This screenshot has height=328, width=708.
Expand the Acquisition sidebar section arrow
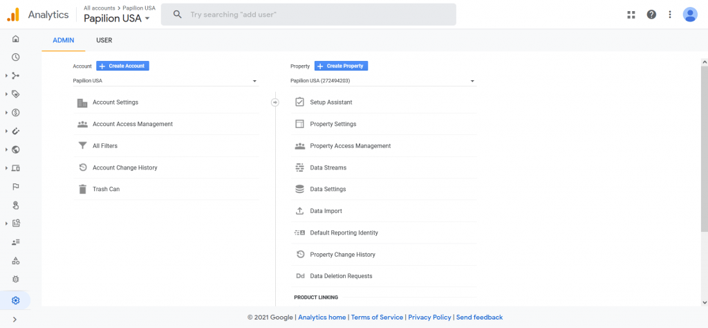pyautogui.click(x=7, y=75)
